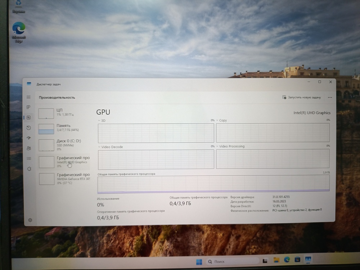The height and width of the screenshot is (270, 360).
Task: Open the three-dots more options menu
Action: tap(330, 97)
